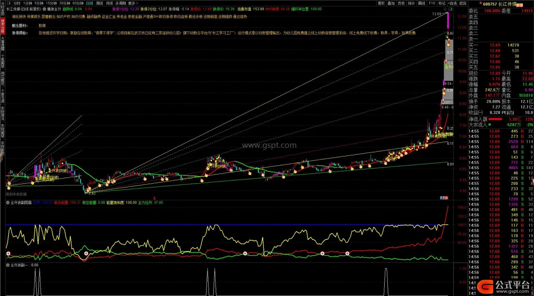
Task: Switch to 月线 monthly chart
Action: point(110,3)
